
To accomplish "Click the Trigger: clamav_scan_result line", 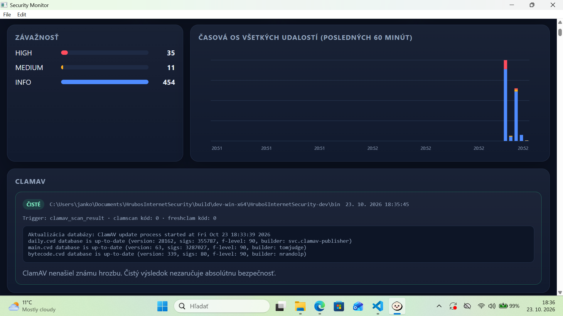I will click(x=119, y=218).
